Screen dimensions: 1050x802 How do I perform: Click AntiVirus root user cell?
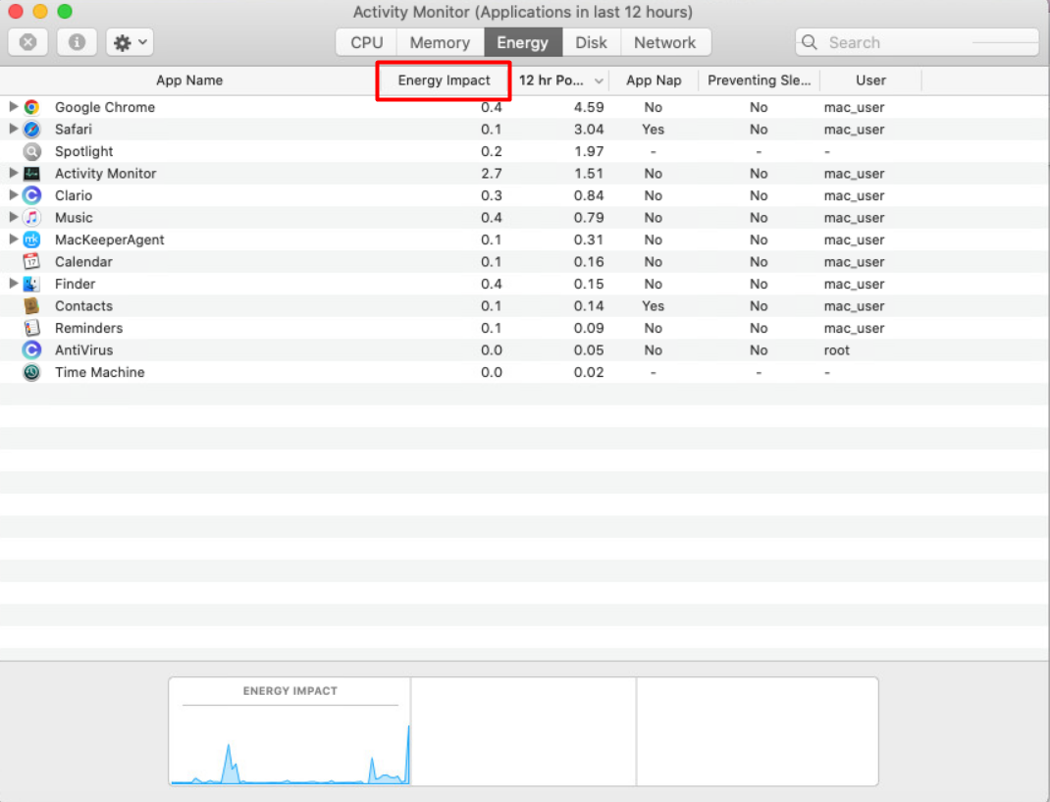click(836, 350)
